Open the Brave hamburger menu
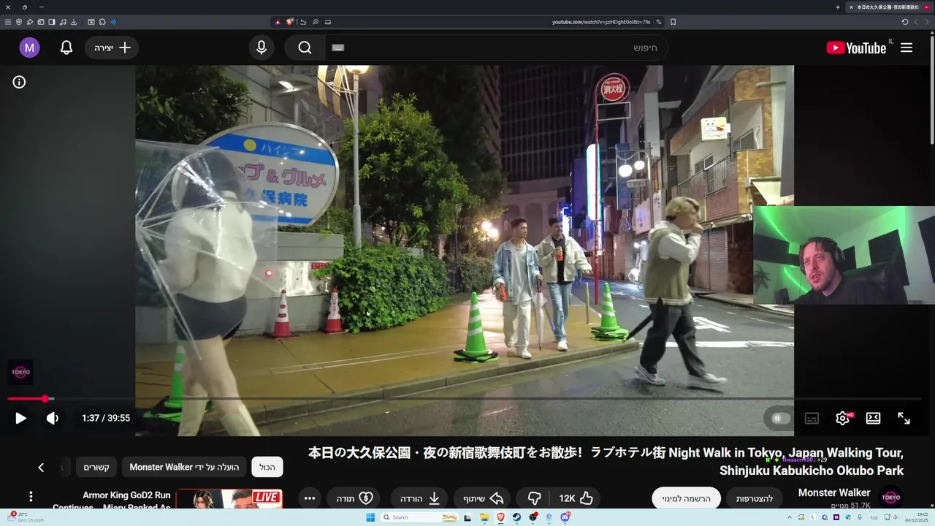The image size is (935, 526). [x=8, y=22]
